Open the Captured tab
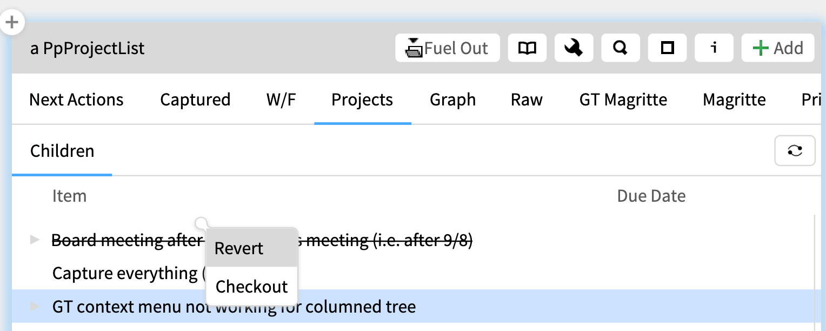826x331 pixels. point(195,100)
